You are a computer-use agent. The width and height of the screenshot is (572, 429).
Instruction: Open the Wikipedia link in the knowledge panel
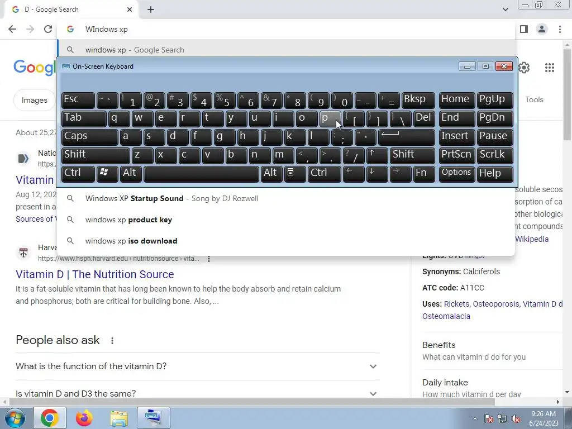tap(532, 239)
